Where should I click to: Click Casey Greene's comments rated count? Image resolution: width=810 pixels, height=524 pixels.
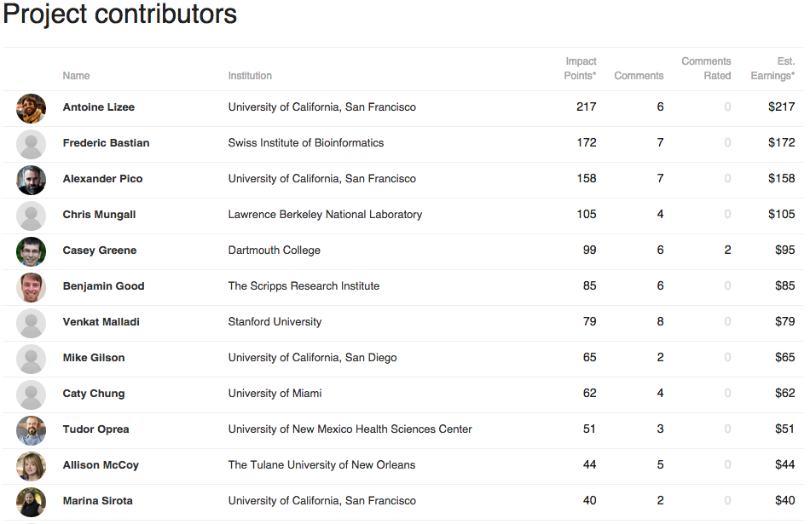727,250
